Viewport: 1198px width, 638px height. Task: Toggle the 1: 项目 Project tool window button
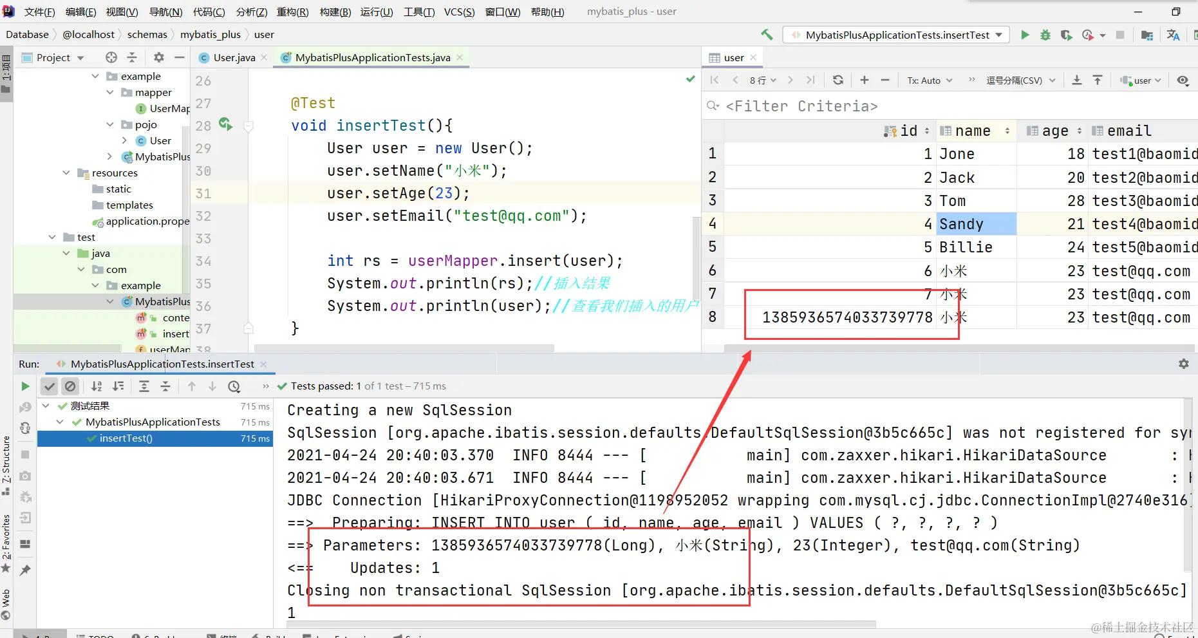pyautogui.click(x=6, y=73)
